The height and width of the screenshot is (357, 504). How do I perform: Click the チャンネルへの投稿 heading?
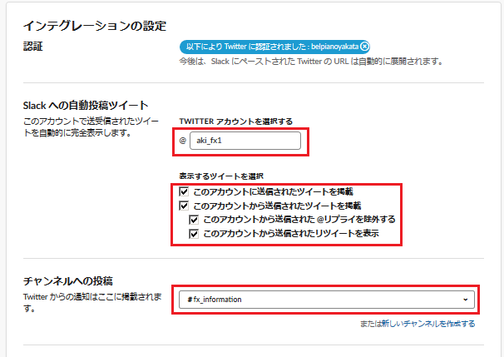(x=68, y=281)
